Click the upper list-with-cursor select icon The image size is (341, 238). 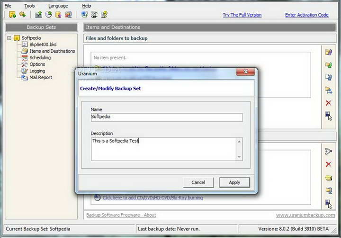(328, 116)
